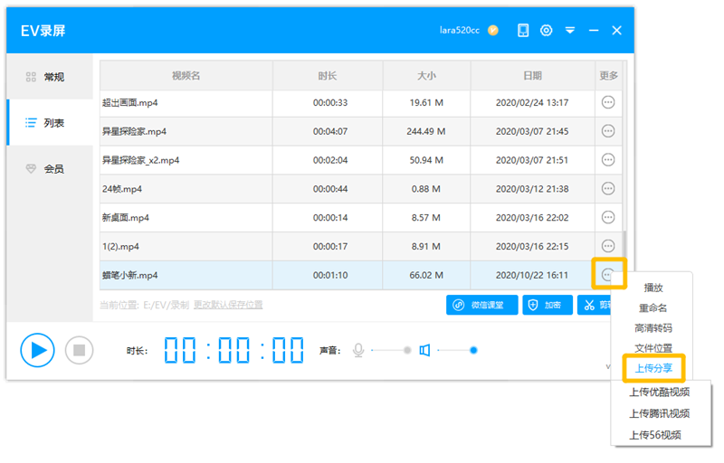Toggle the microphone icon
Viewport: 724px width, 463px height.
[358, 351]
